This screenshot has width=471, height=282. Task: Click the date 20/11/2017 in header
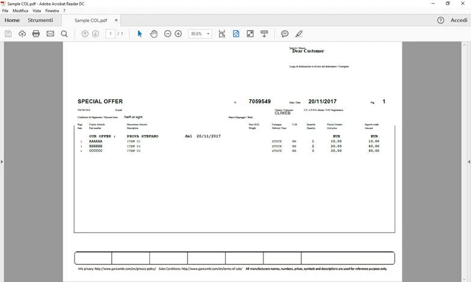pos(322,101)
